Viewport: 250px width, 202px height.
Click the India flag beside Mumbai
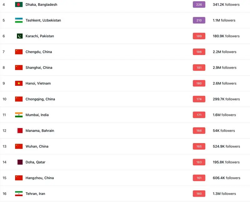pyautogui.click(x=19, y=115)
